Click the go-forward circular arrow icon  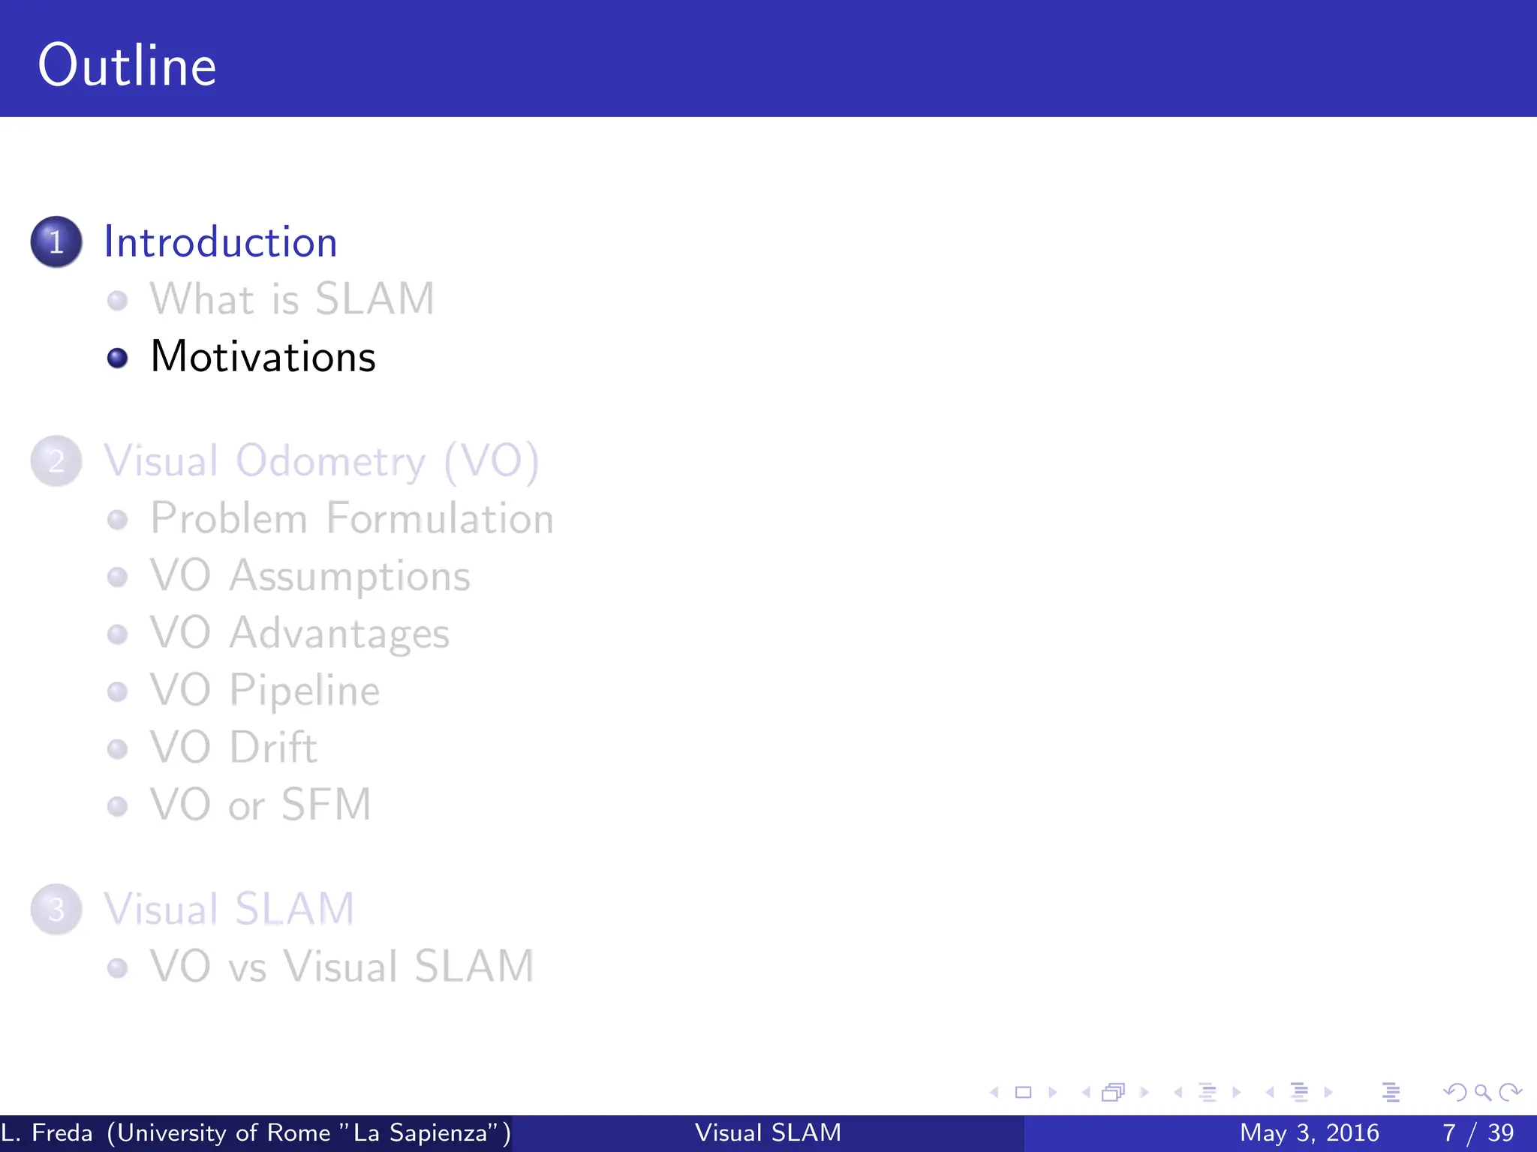tap(1510, 1093)
